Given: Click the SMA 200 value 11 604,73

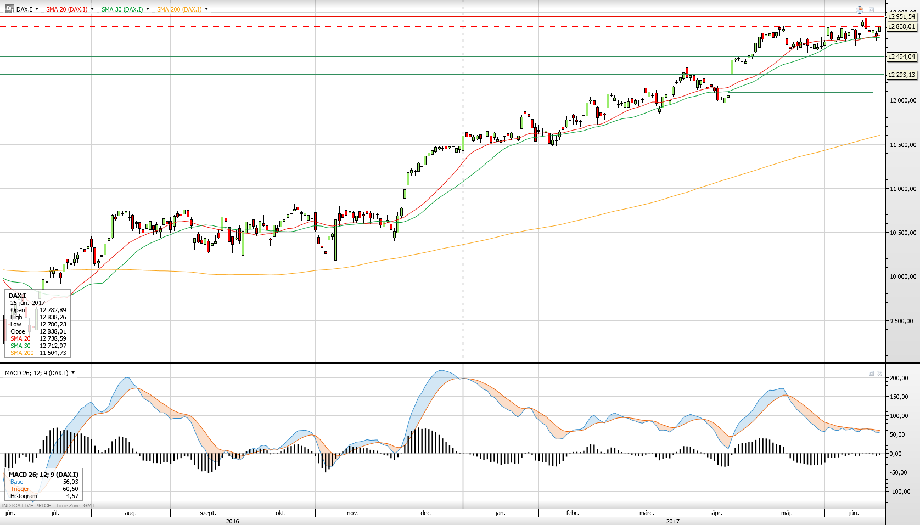Looking at the screenshot, I should tap(53, 353).
